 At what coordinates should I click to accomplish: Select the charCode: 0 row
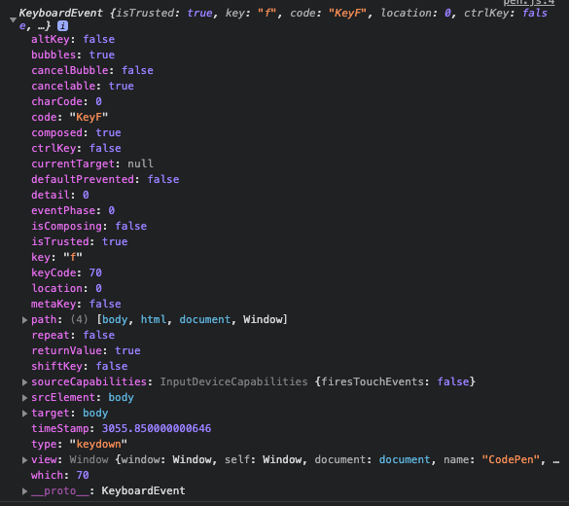click(66, 101)
